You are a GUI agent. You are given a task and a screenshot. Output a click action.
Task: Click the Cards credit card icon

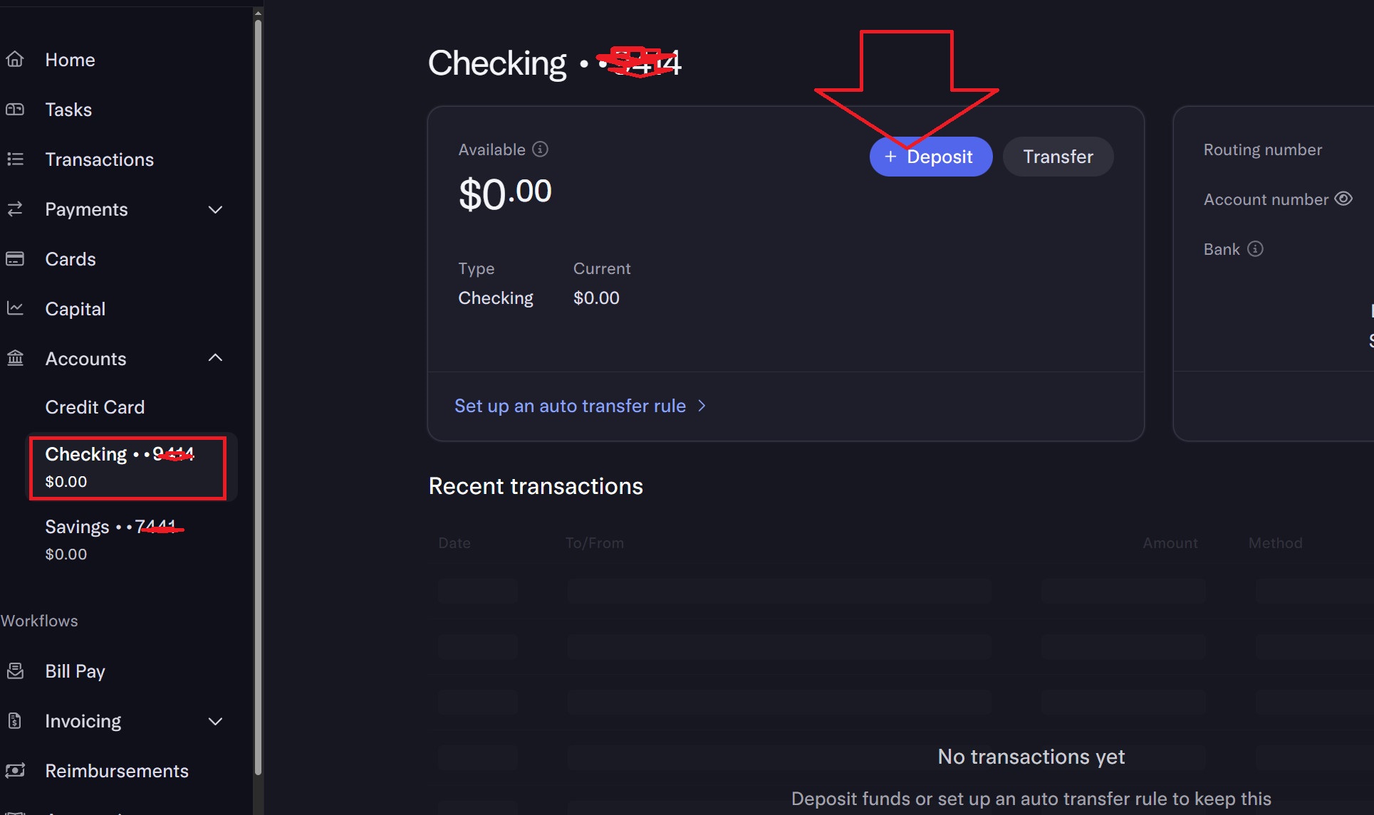click(x=15, y=259)
